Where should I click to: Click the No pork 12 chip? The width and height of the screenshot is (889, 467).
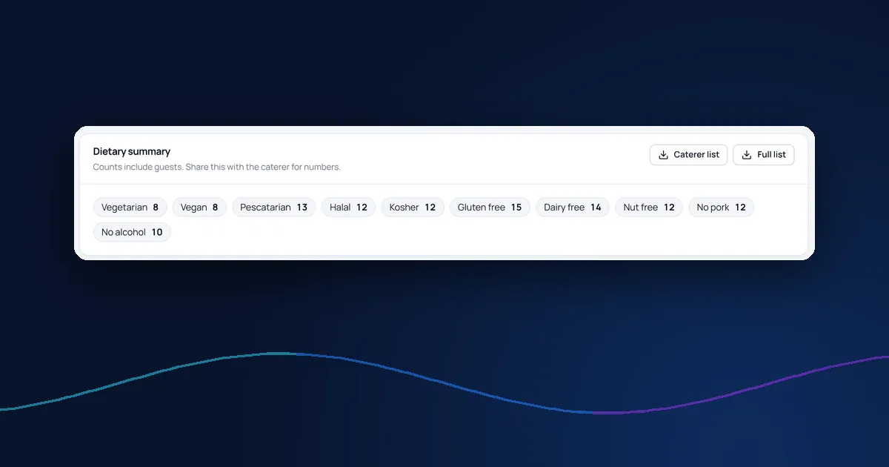(x=722, y=208)
